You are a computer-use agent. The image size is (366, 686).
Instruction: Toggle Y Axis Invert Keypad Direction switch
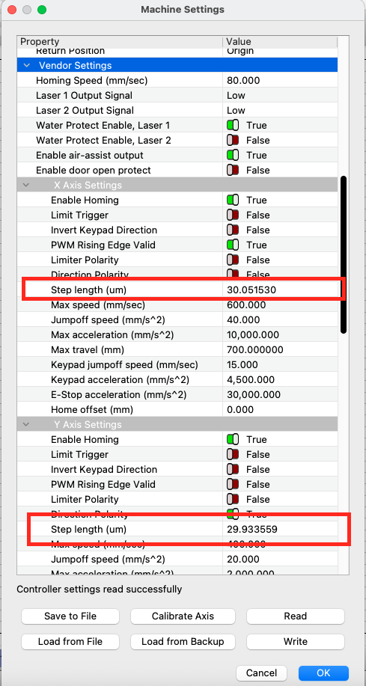pos(233,470)
